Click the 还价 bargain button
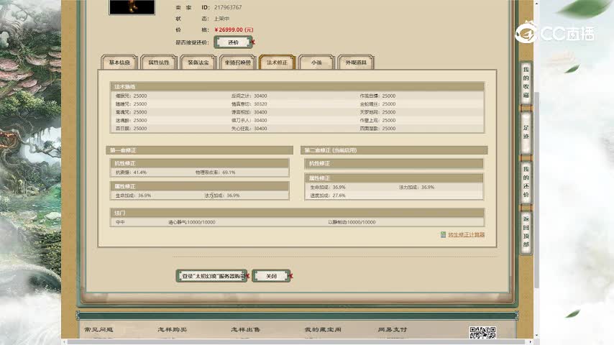This screenshot has width=614, height=345. click(x=233, y=42)
